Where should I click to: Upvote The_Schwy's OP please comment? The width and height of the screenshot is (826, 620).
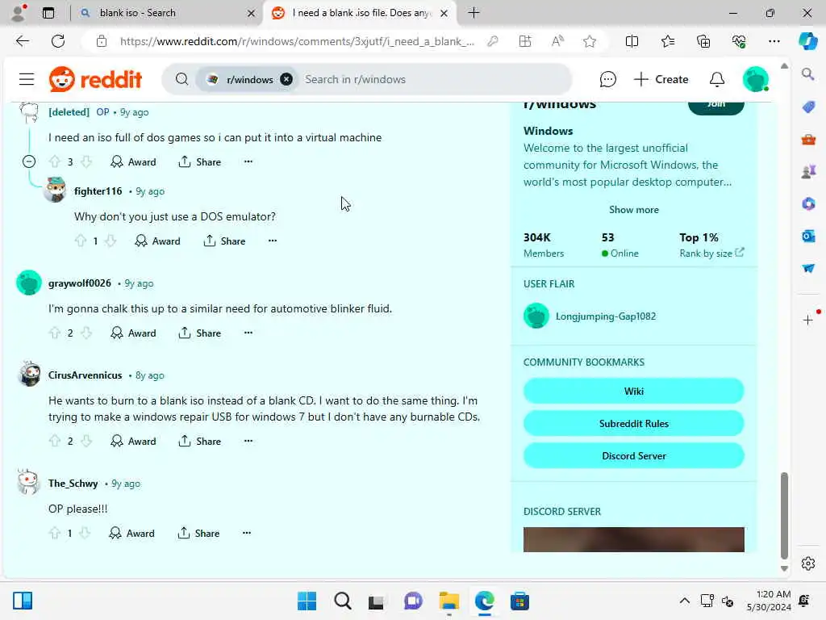pos(54,533)
